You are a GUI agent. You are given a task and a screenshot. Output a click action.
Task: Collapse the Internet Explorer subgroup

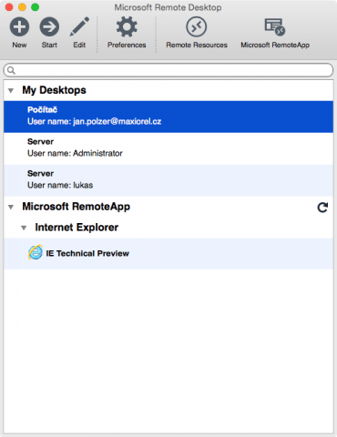coord(24,228)
